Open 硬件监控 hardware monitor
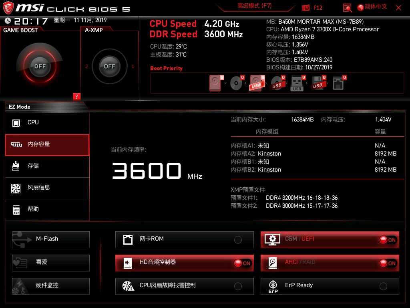This screenshot has height=308, width=410. 51,286
